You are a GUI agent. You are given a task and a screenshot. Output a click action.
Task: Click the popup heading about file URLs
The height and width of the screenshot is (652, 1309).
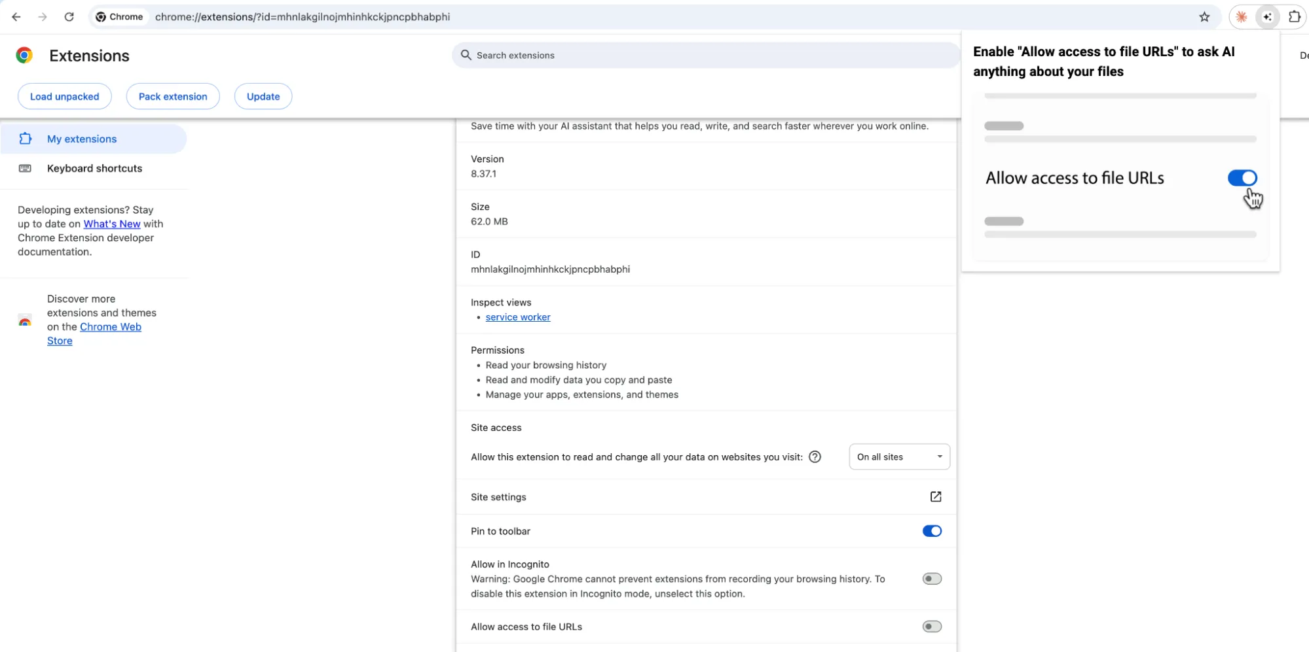(x=1104, y=61)
